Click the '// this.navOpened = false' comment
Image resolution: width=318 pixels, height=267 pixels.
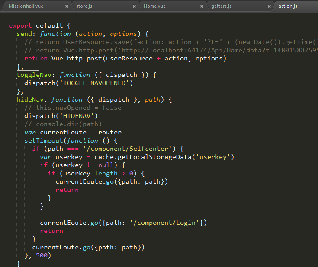pyautogui.click(x=73, y=108)
